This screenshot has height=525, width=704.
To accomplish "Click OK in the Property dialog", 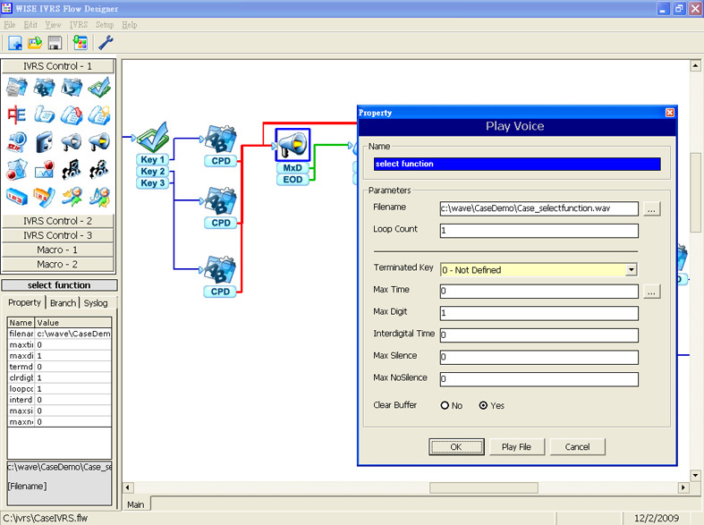I will (456, 447).
